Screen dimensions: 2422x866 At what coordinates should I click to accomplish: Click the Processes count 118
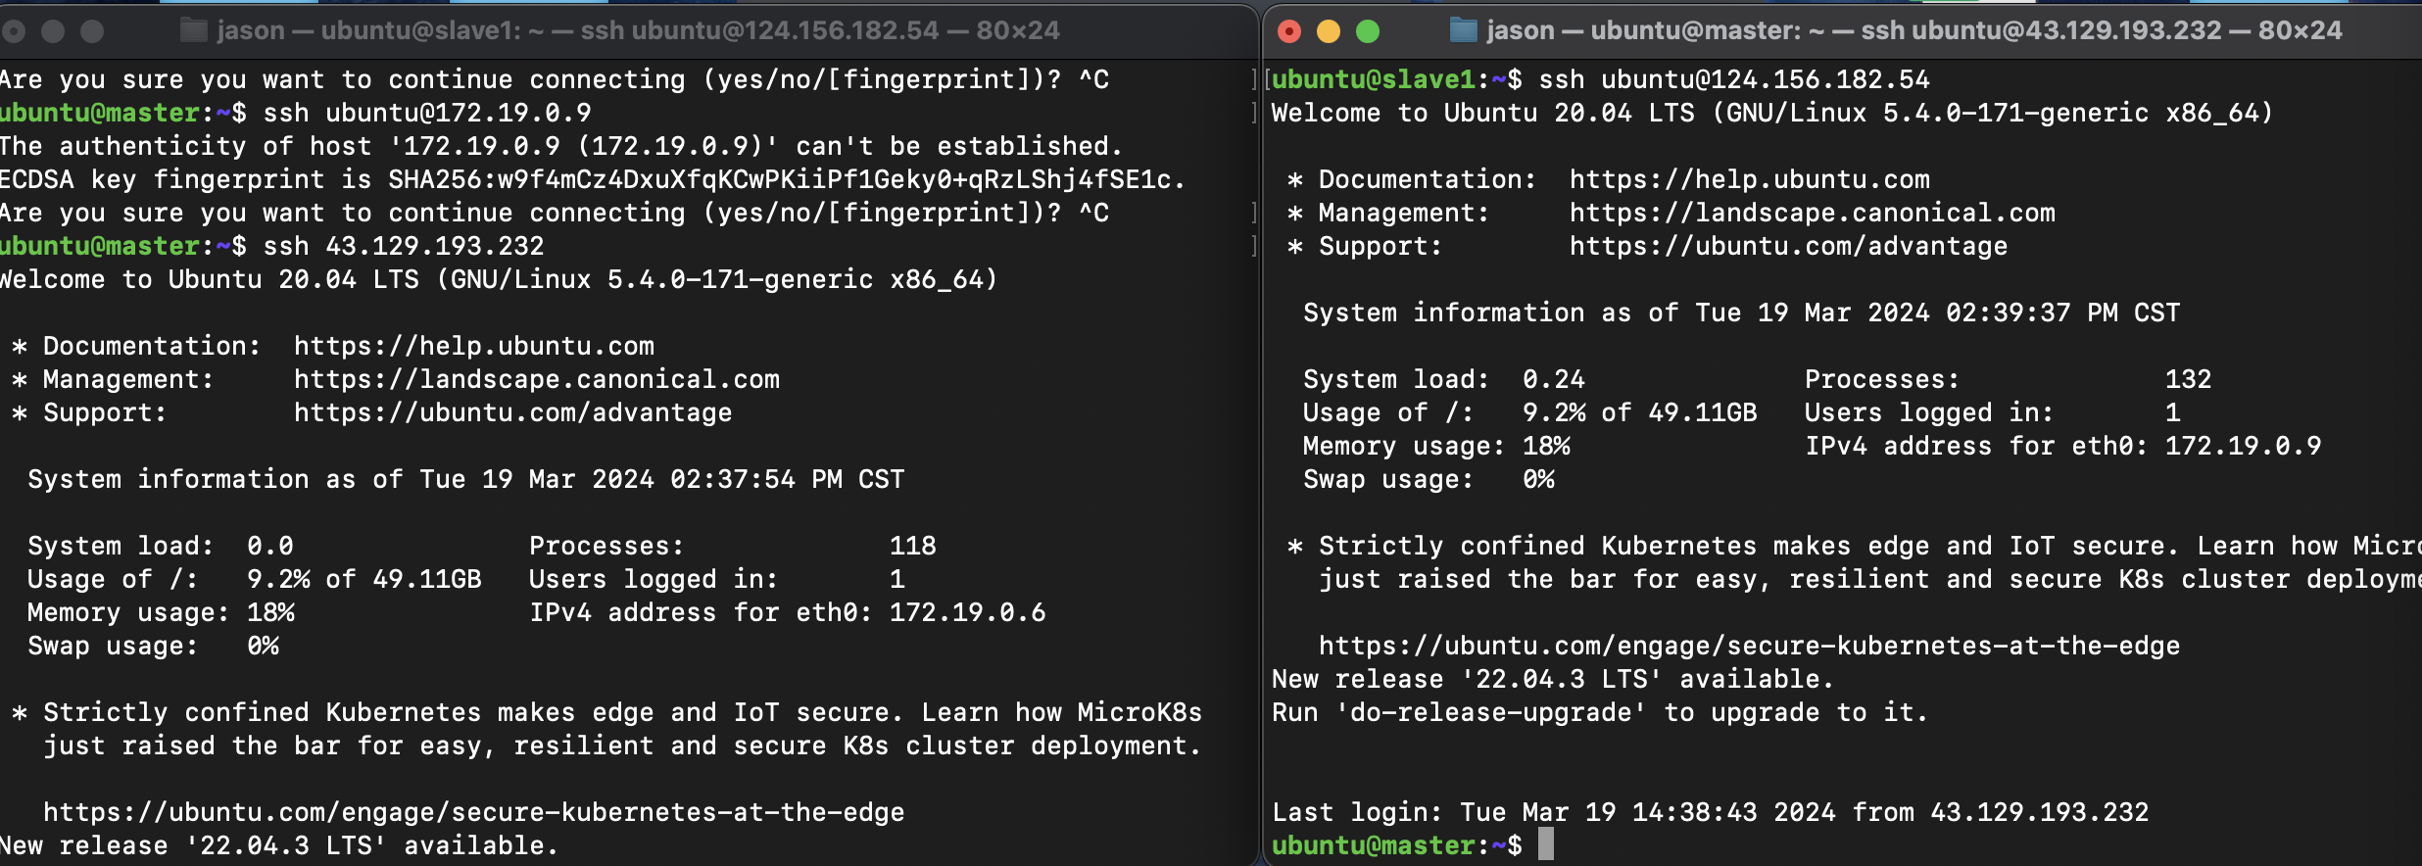point(913,546)
